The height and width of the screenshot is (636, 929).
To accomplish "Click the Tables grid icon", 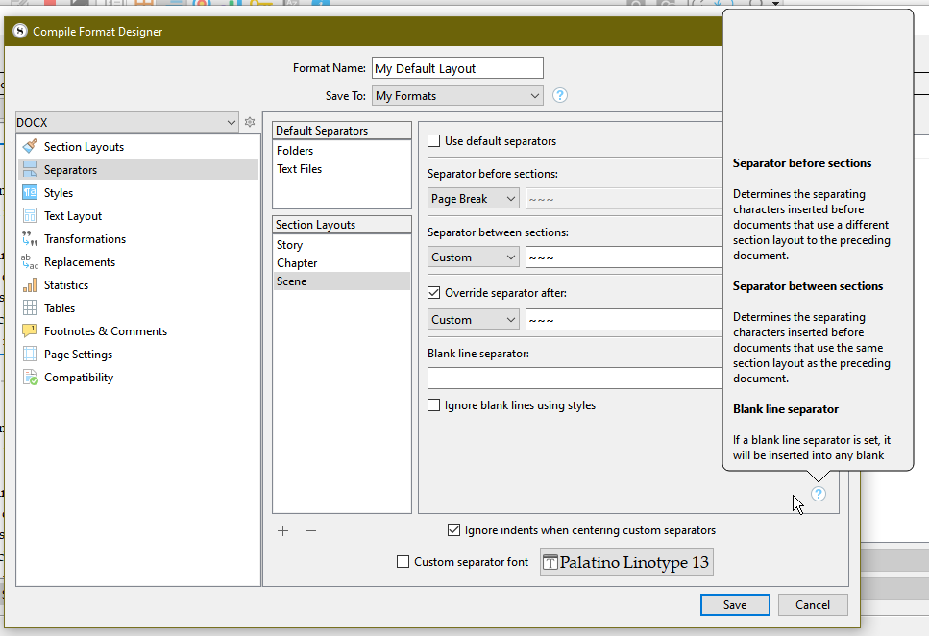I will point(30,307).
